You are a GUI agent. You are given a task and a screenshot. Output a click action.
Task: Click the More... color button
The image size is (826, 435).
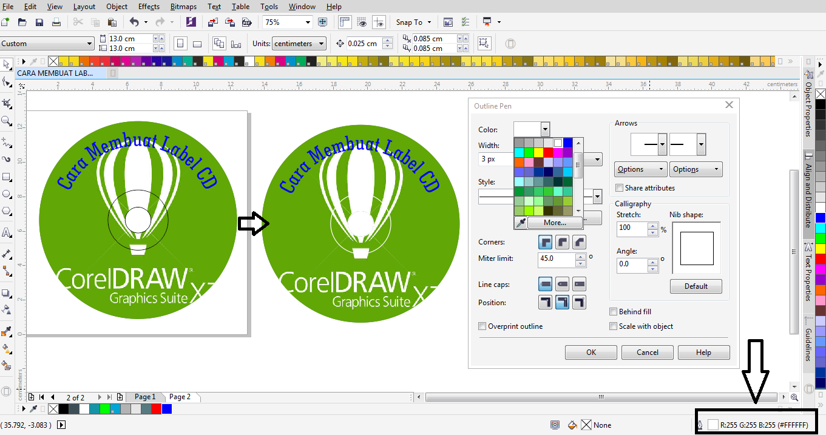(554, 222)
